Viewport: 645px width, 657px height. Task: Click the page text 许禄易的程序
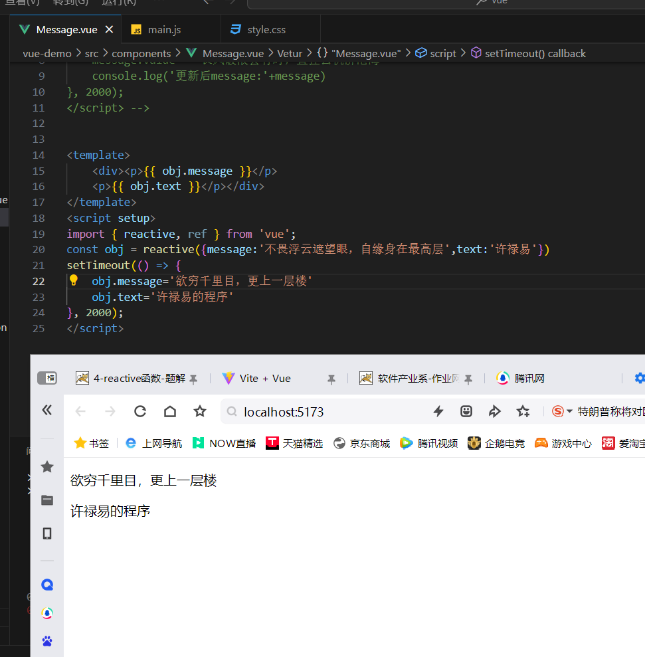point(110,512)
